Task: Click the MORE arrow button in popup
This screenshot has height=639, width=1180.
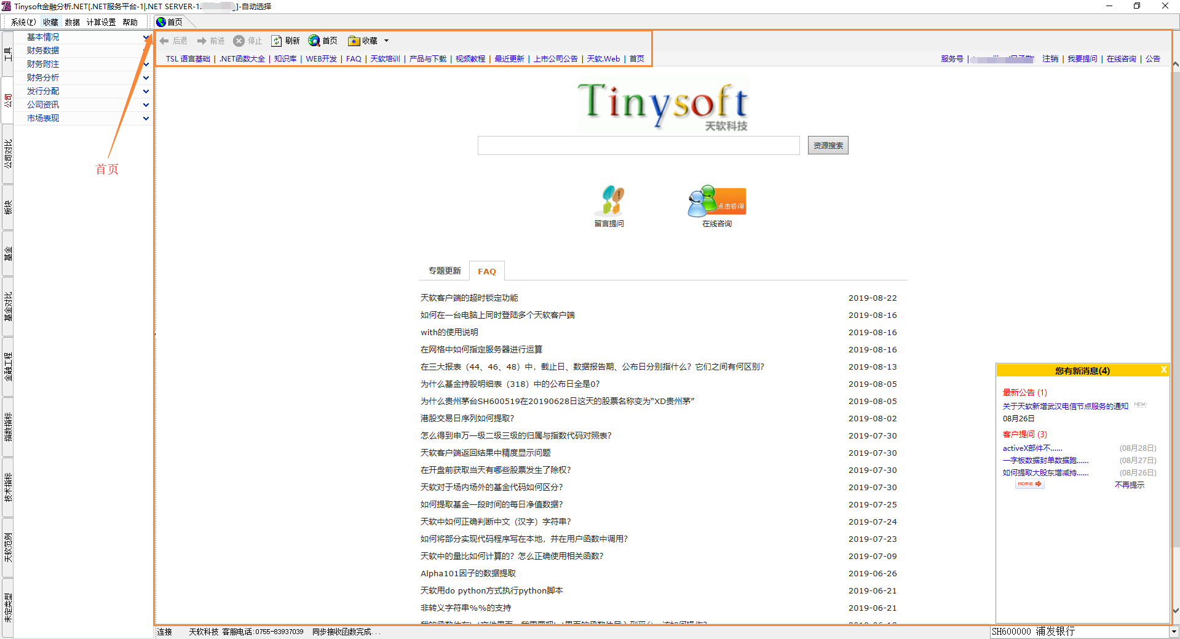Action: pos(1030,484)
